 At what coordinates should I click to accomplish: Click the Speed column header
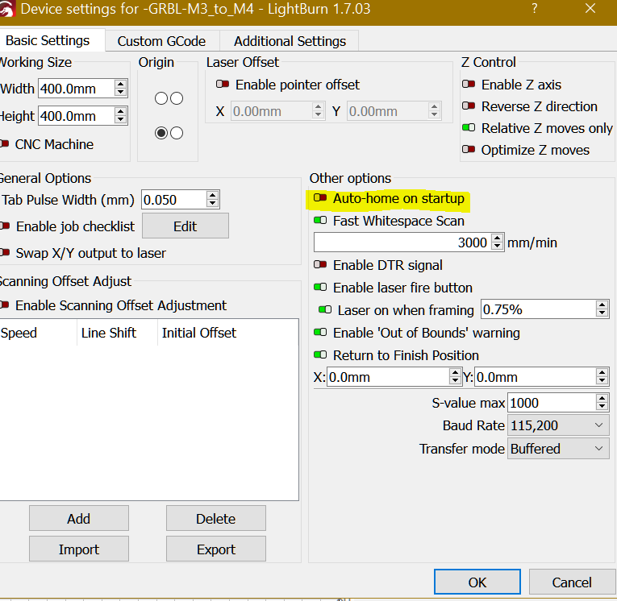tap(38, 333)
